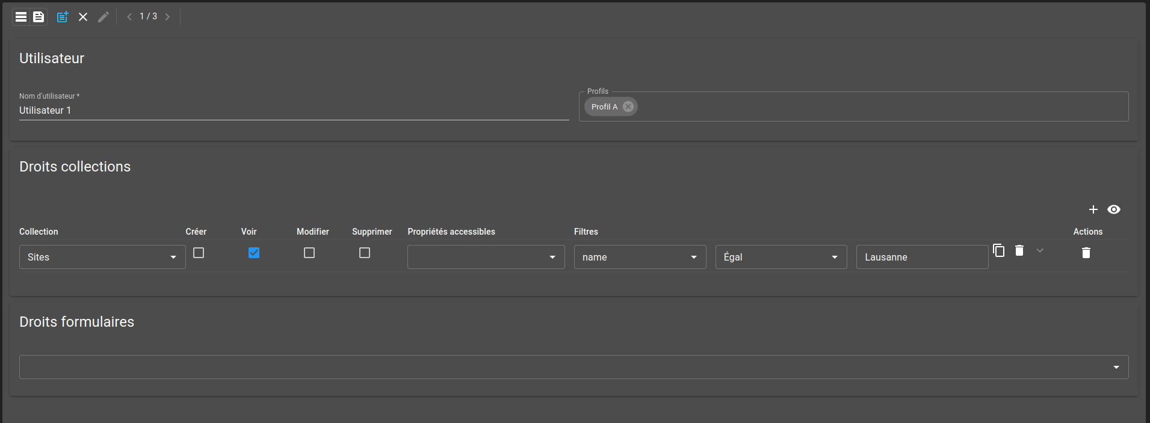1150x423 pixels.
Task: Switch to list view icon
Action: point(21,17)
